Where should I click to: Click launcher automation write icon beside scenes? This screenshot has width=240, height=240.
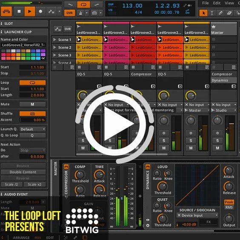pos(58,29)
